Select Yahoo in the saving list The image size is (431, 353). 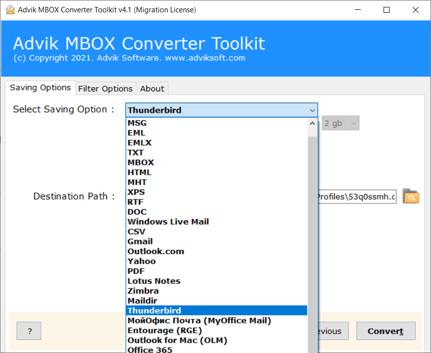(216, 261)
